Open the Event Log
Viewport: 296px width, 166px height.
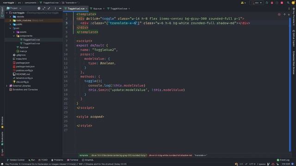283,160
